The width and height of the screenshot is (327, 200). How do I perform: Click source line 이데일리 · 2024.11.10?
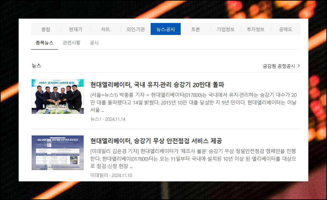(x=111, y=175)
